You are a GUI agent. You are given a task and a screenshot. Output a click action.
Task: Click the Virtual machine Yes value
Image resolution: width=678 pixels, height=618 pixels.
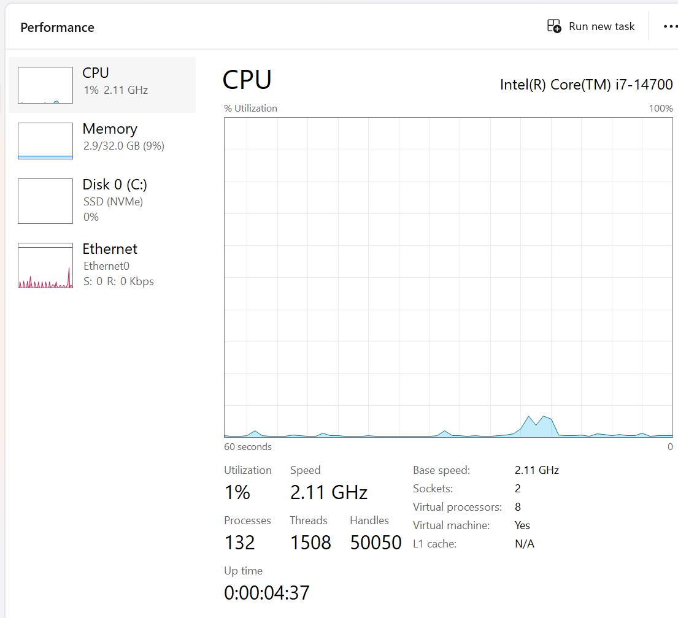tap(522, 525)
